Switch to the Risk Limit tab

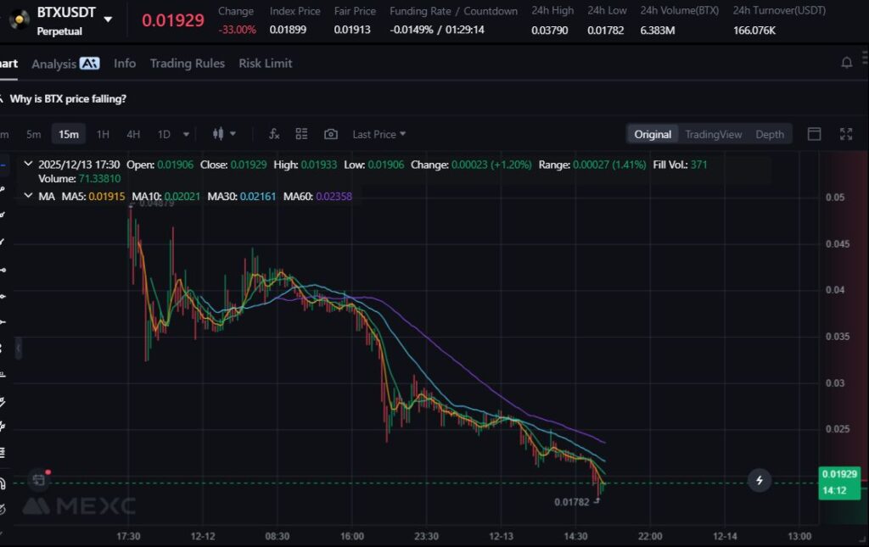[265, 64]
